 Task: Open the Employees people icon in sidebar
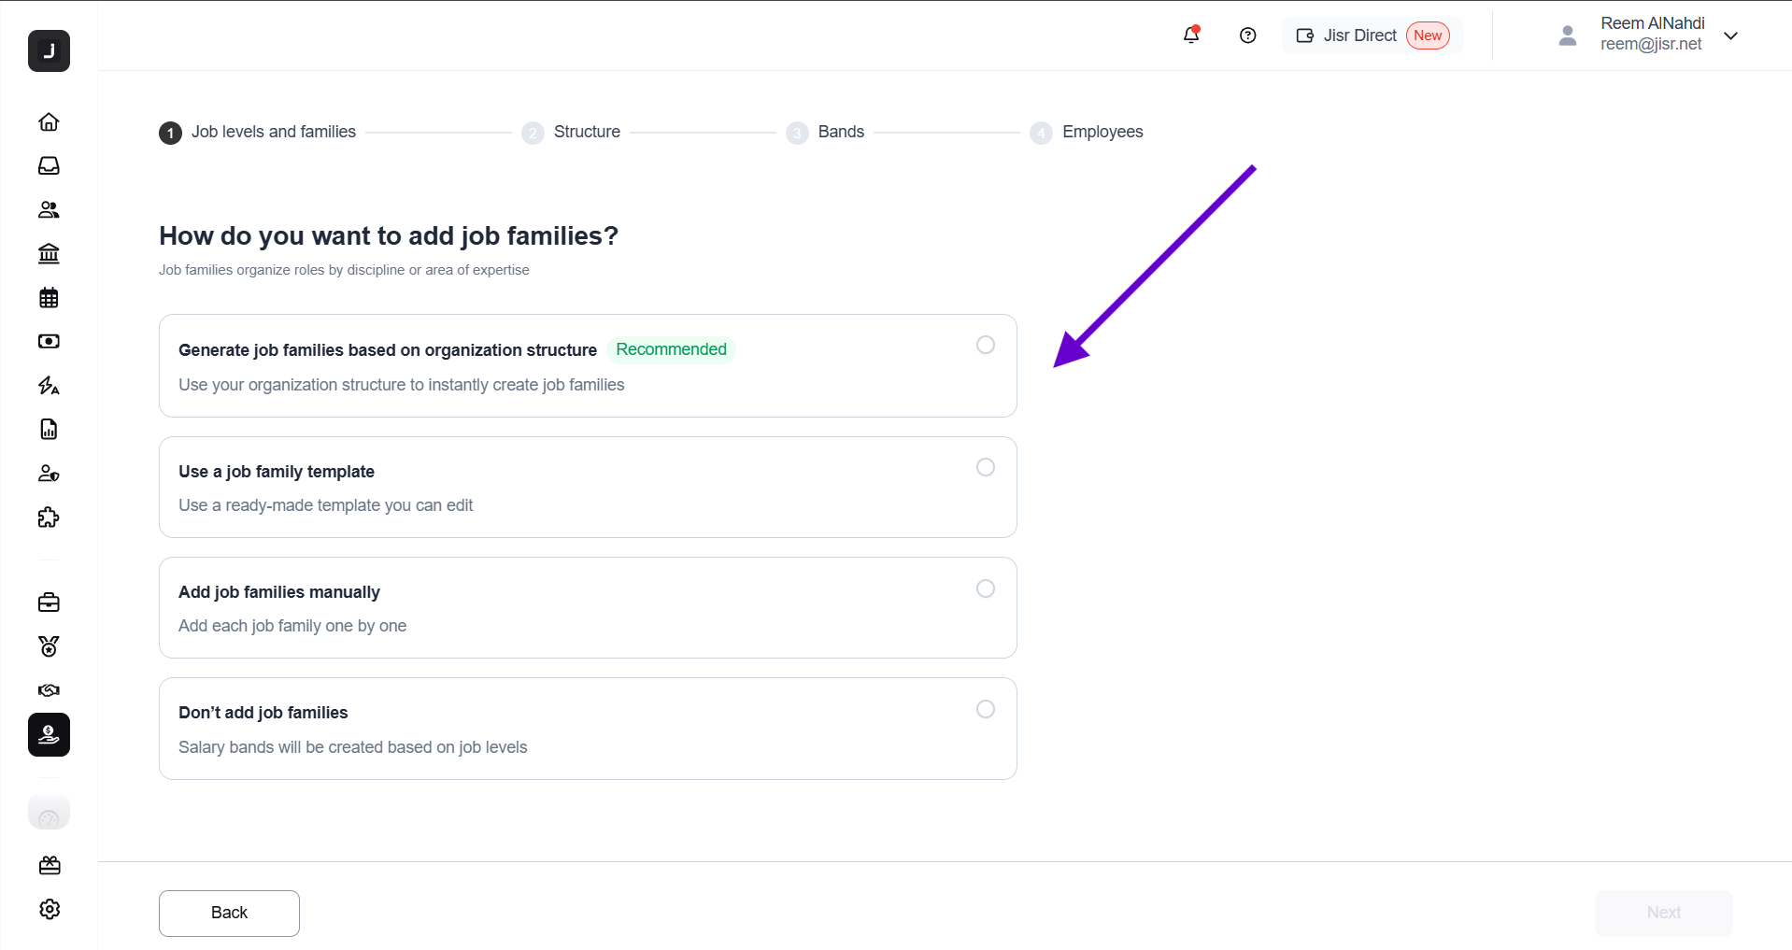coord(49,209)
